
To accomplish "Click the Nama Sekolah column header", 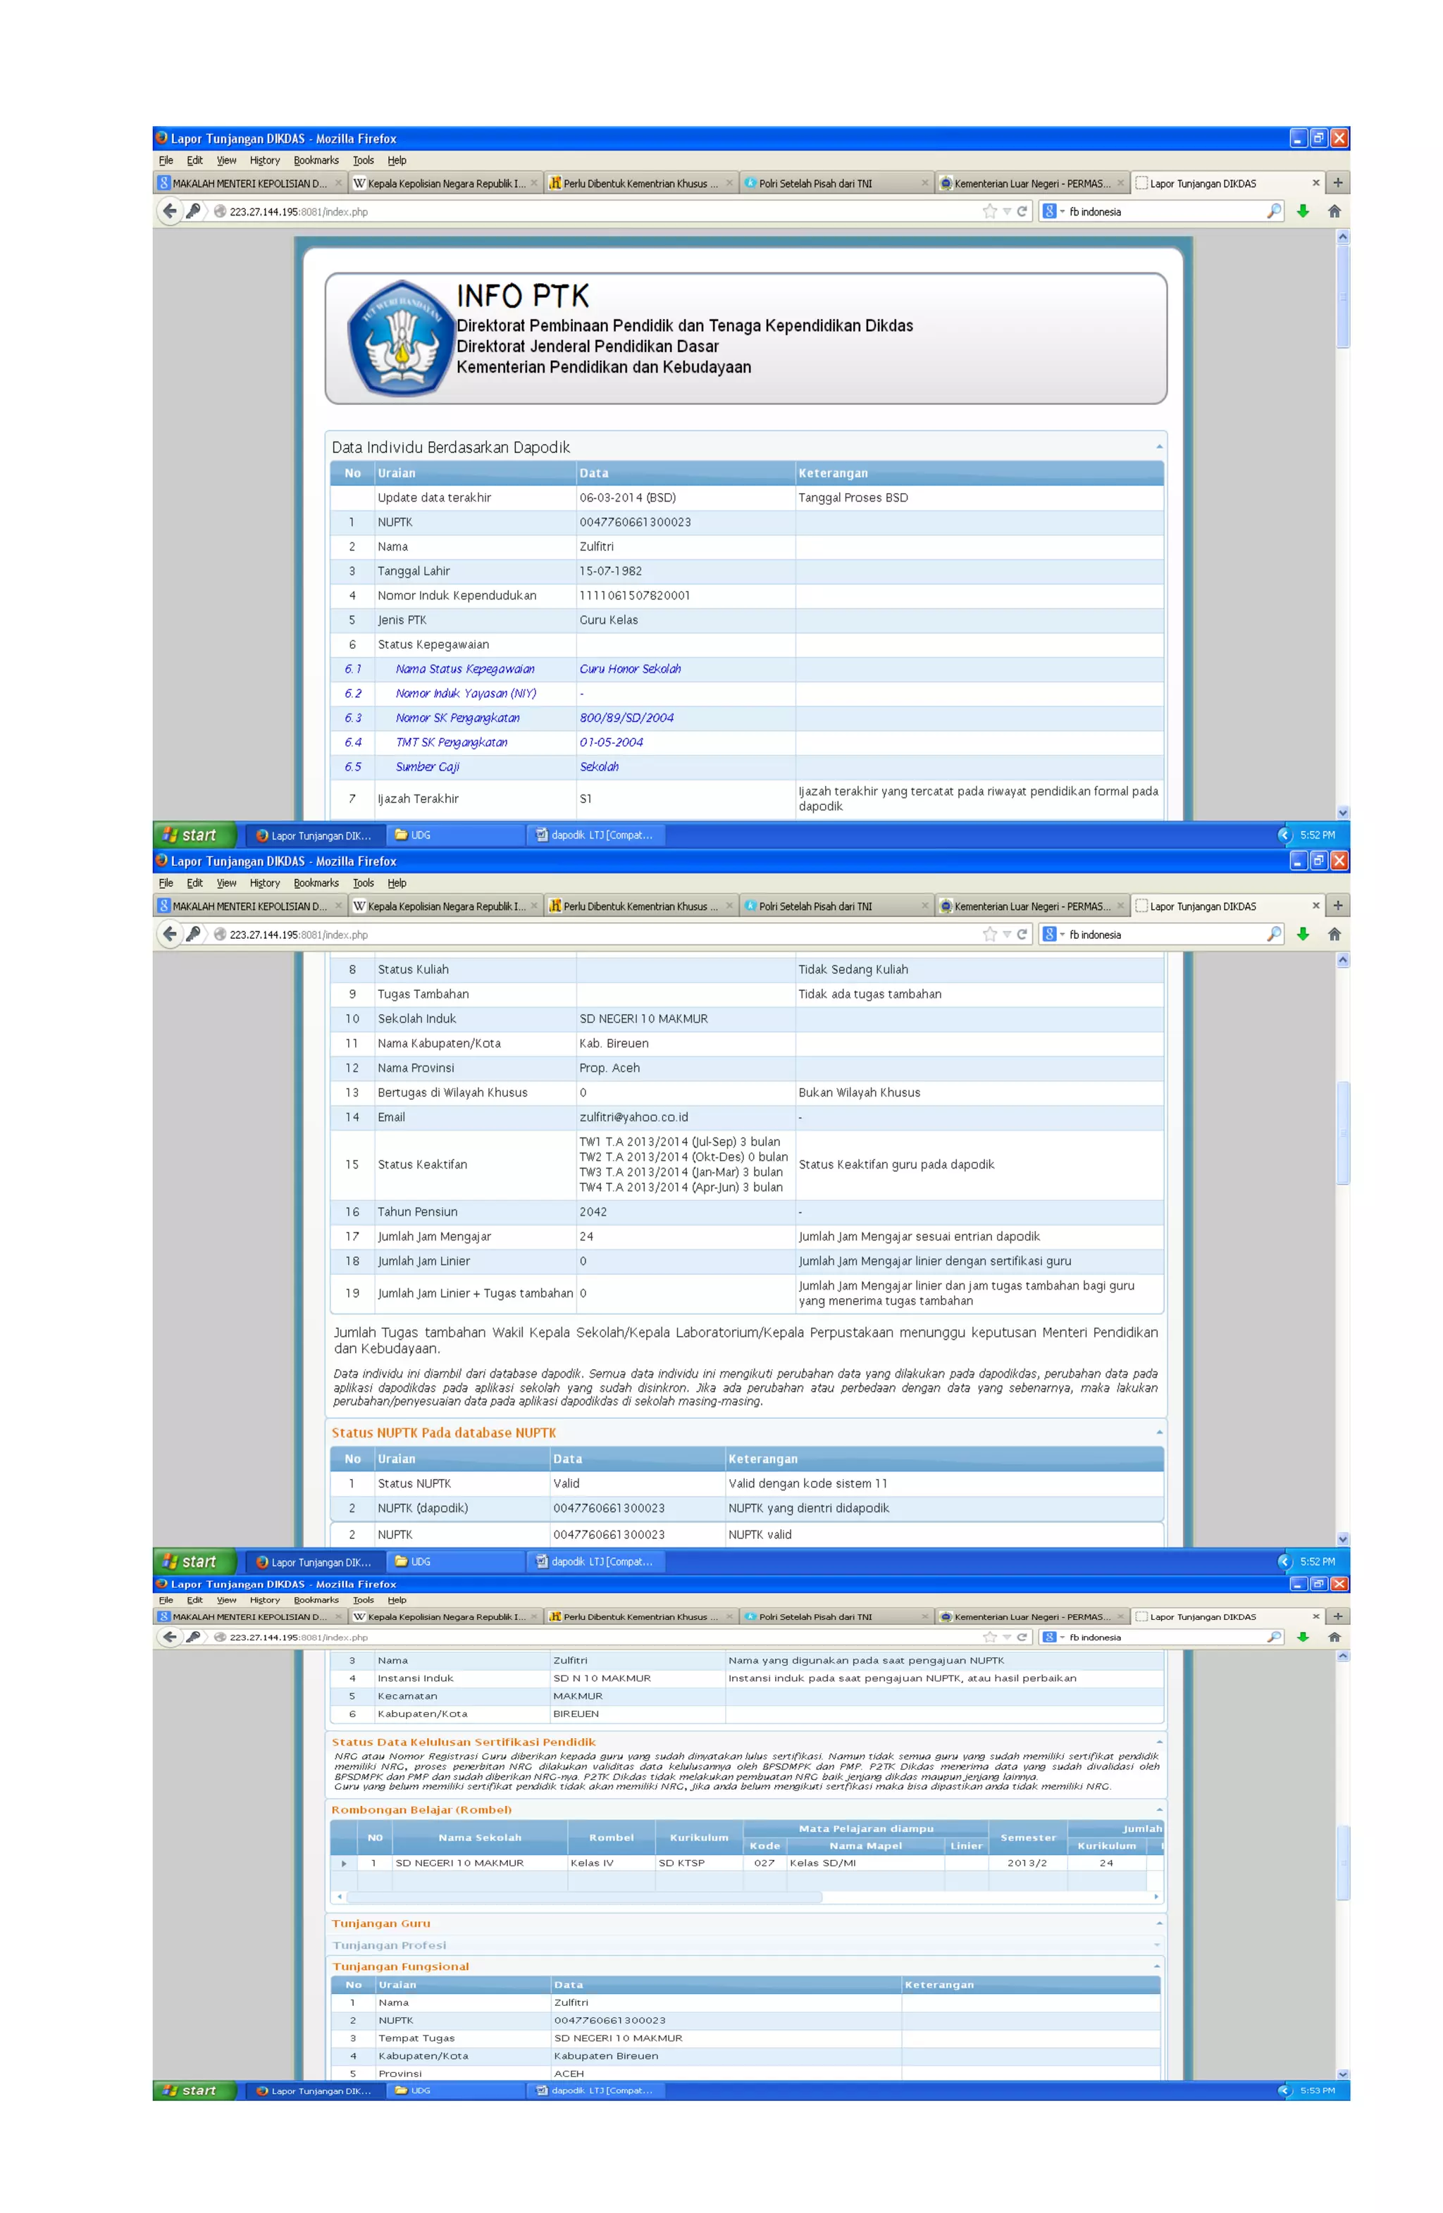I will click(x=479, y=1838).
